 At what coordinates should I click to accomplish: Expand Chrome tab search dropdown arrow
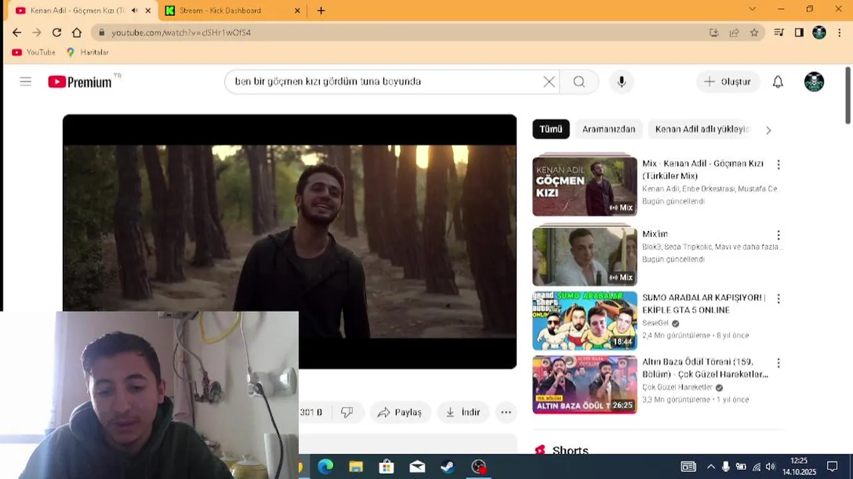(752, 9)
